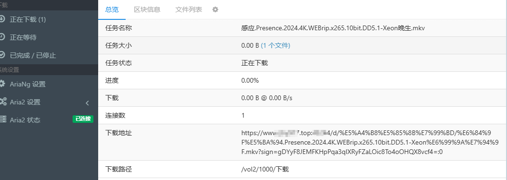Select the /vol2/1000/下载 path value
Screen dimensions: 507x180
pyautogui.click(x=265, y=170)
